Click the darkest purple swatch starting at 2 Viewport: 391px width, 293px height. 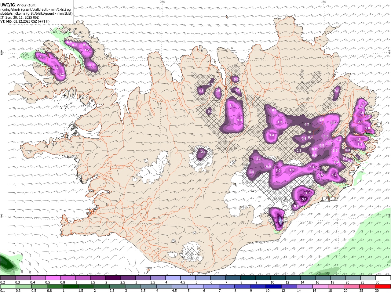[112, 278]
